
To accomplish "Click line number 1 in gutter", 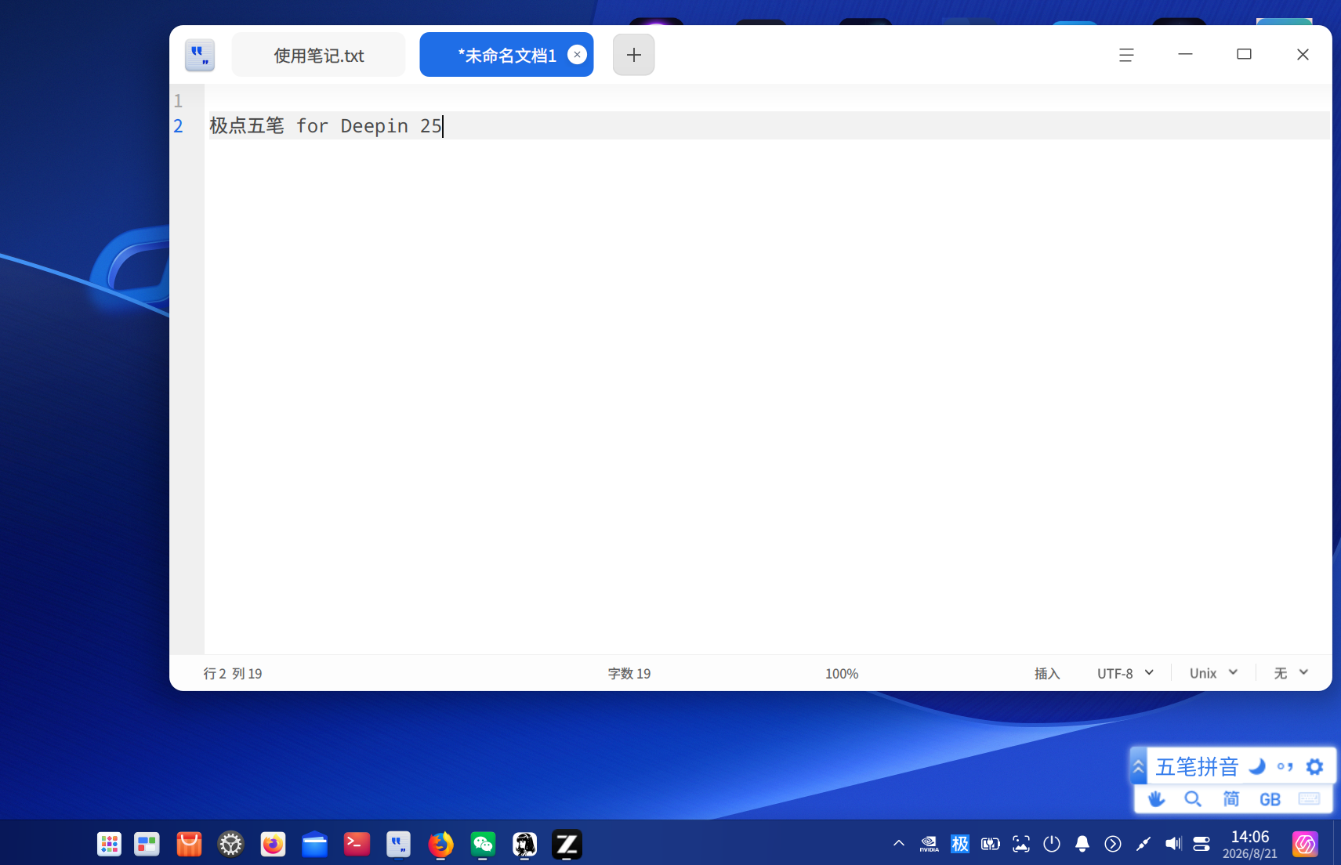I will click(178, 101).
